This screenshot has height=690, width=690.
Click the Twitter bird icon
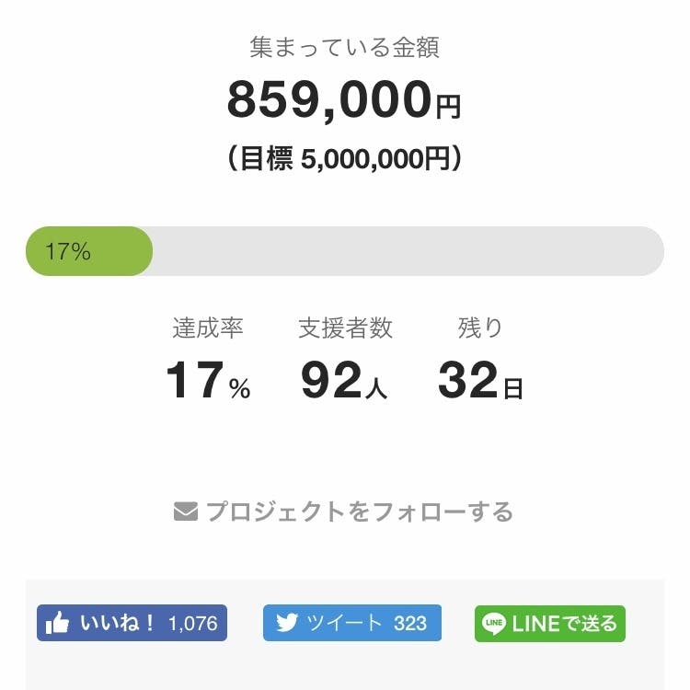287,623
